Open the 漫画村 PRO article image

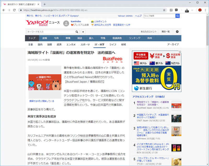click(45, 82)
